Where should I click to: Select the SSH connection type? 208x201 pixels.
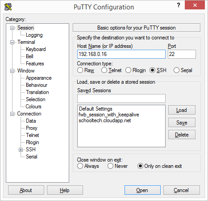[x=152, y=70]
